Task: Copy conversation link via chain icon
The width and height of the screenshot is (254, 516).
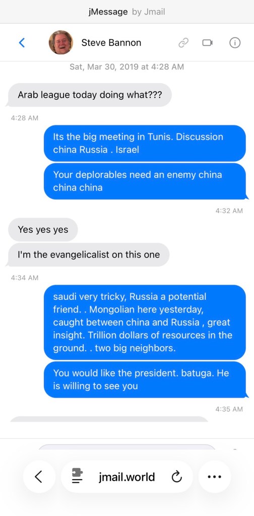Action: (x=183, y=43)
